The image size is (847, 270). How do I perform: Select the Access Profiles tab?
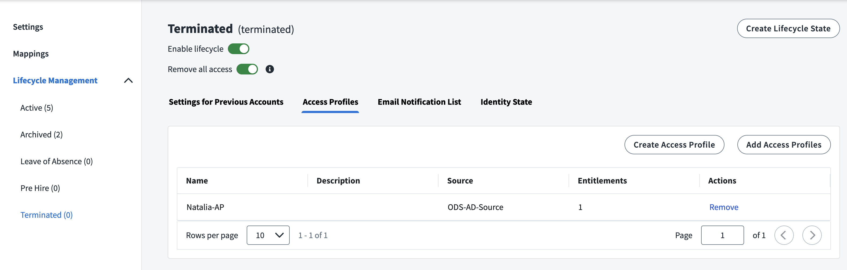pos(330,102)
